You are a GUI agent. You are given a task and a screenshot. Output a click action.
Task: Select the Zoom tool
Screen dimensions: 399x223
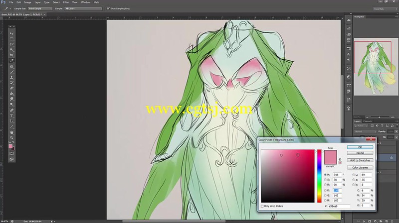coord(11,138)
